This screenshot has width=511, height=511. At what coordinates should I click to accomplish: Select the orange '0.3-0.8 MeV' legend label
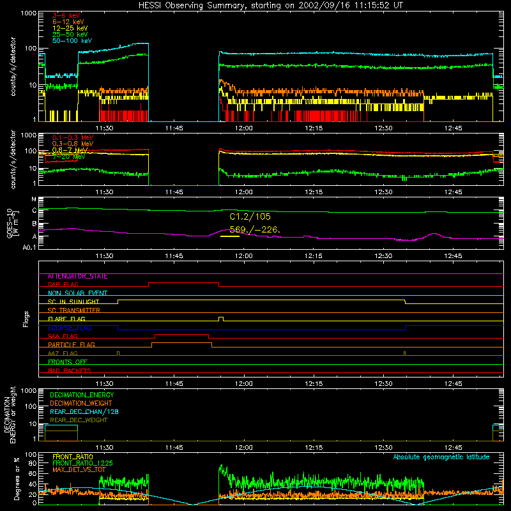(x=73, y=144)
